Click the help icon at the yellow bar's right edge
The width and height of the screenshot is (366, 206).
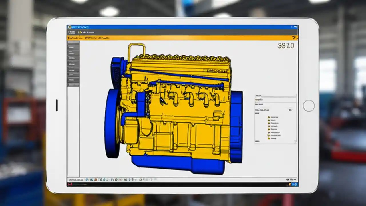[x=294, y=37]
